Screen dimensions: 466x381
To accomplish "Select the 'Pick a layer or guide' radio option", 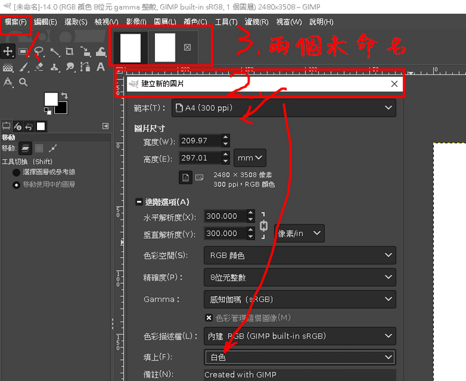I will (16, 172).
